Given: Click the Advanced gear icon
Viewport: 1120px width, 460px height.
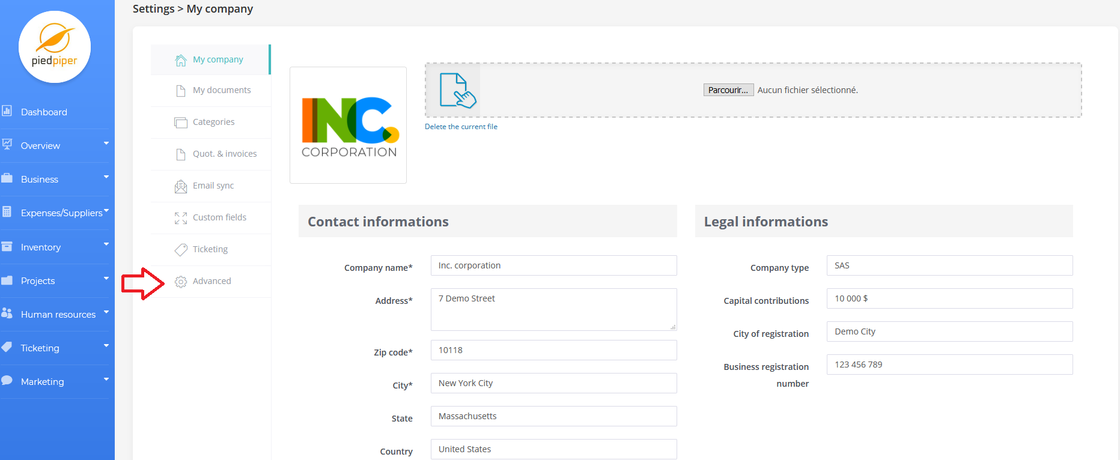Looking at the screenshot, I should (x=180, y=282).
